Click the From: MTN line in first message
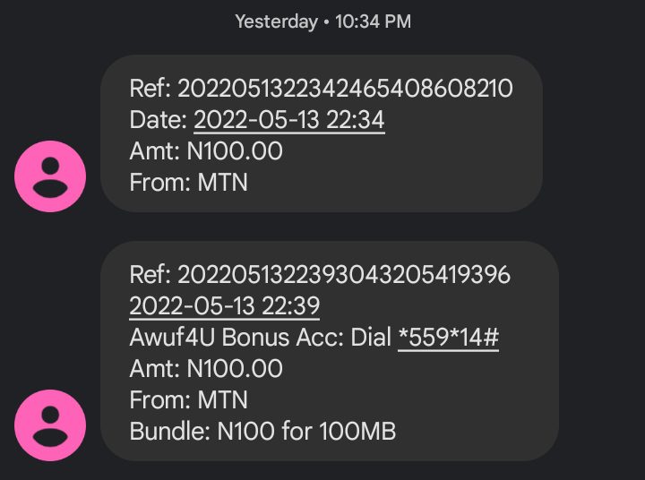 [188, 183]
